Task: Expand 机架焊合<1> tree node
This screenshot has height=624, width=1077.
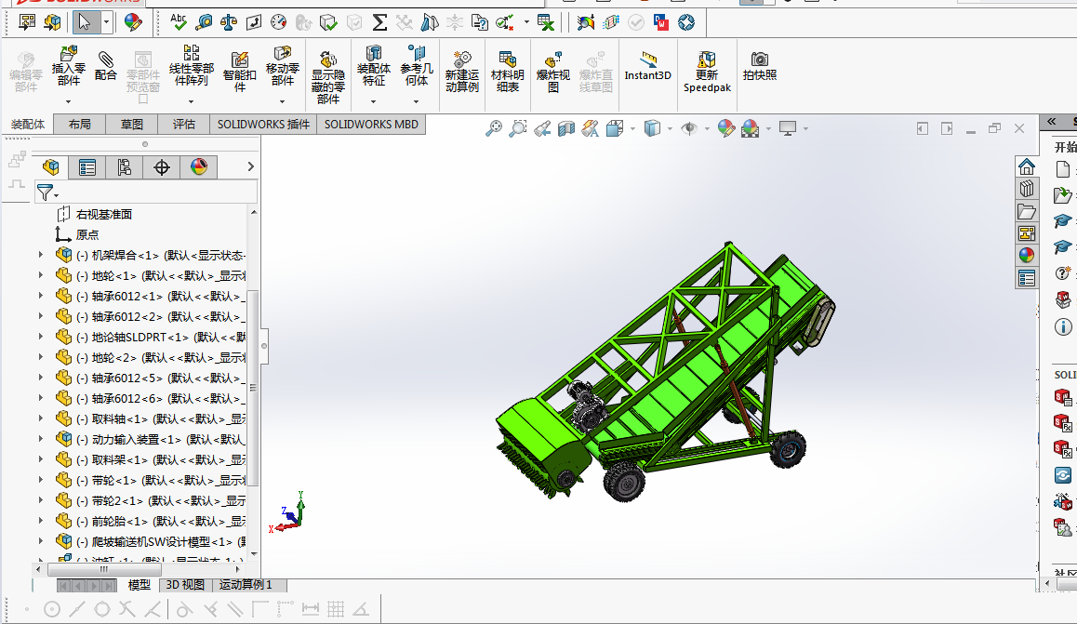Action: [x=41, y=255]
